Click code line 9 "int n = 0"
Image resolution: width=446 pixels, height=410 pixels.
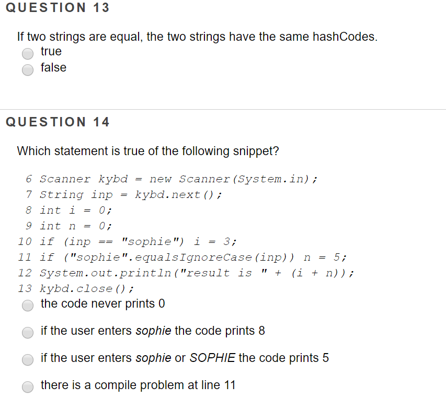(68, 226)
